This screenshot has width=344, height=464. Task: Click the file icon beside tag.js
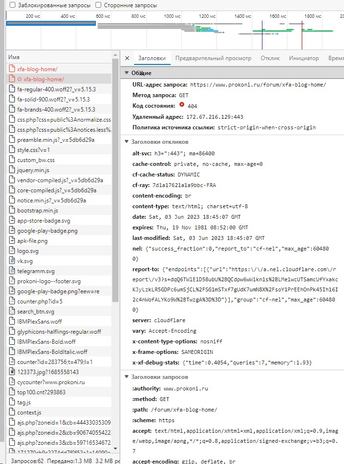click(12, 402)
